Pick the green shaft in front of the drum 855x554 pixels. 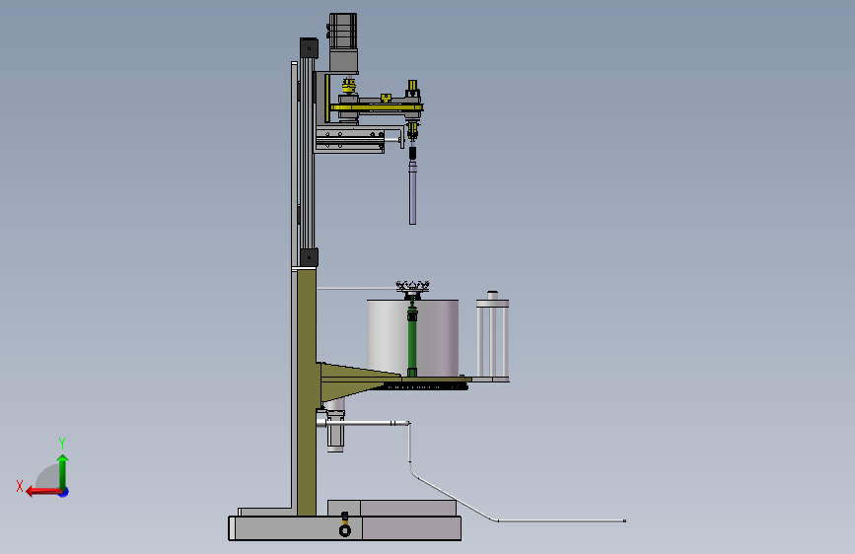tap(412, 341)
